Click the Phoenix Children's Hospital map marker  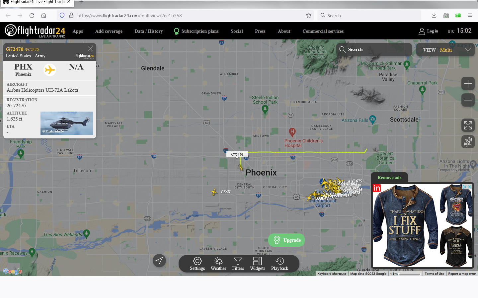pos(292,132)
